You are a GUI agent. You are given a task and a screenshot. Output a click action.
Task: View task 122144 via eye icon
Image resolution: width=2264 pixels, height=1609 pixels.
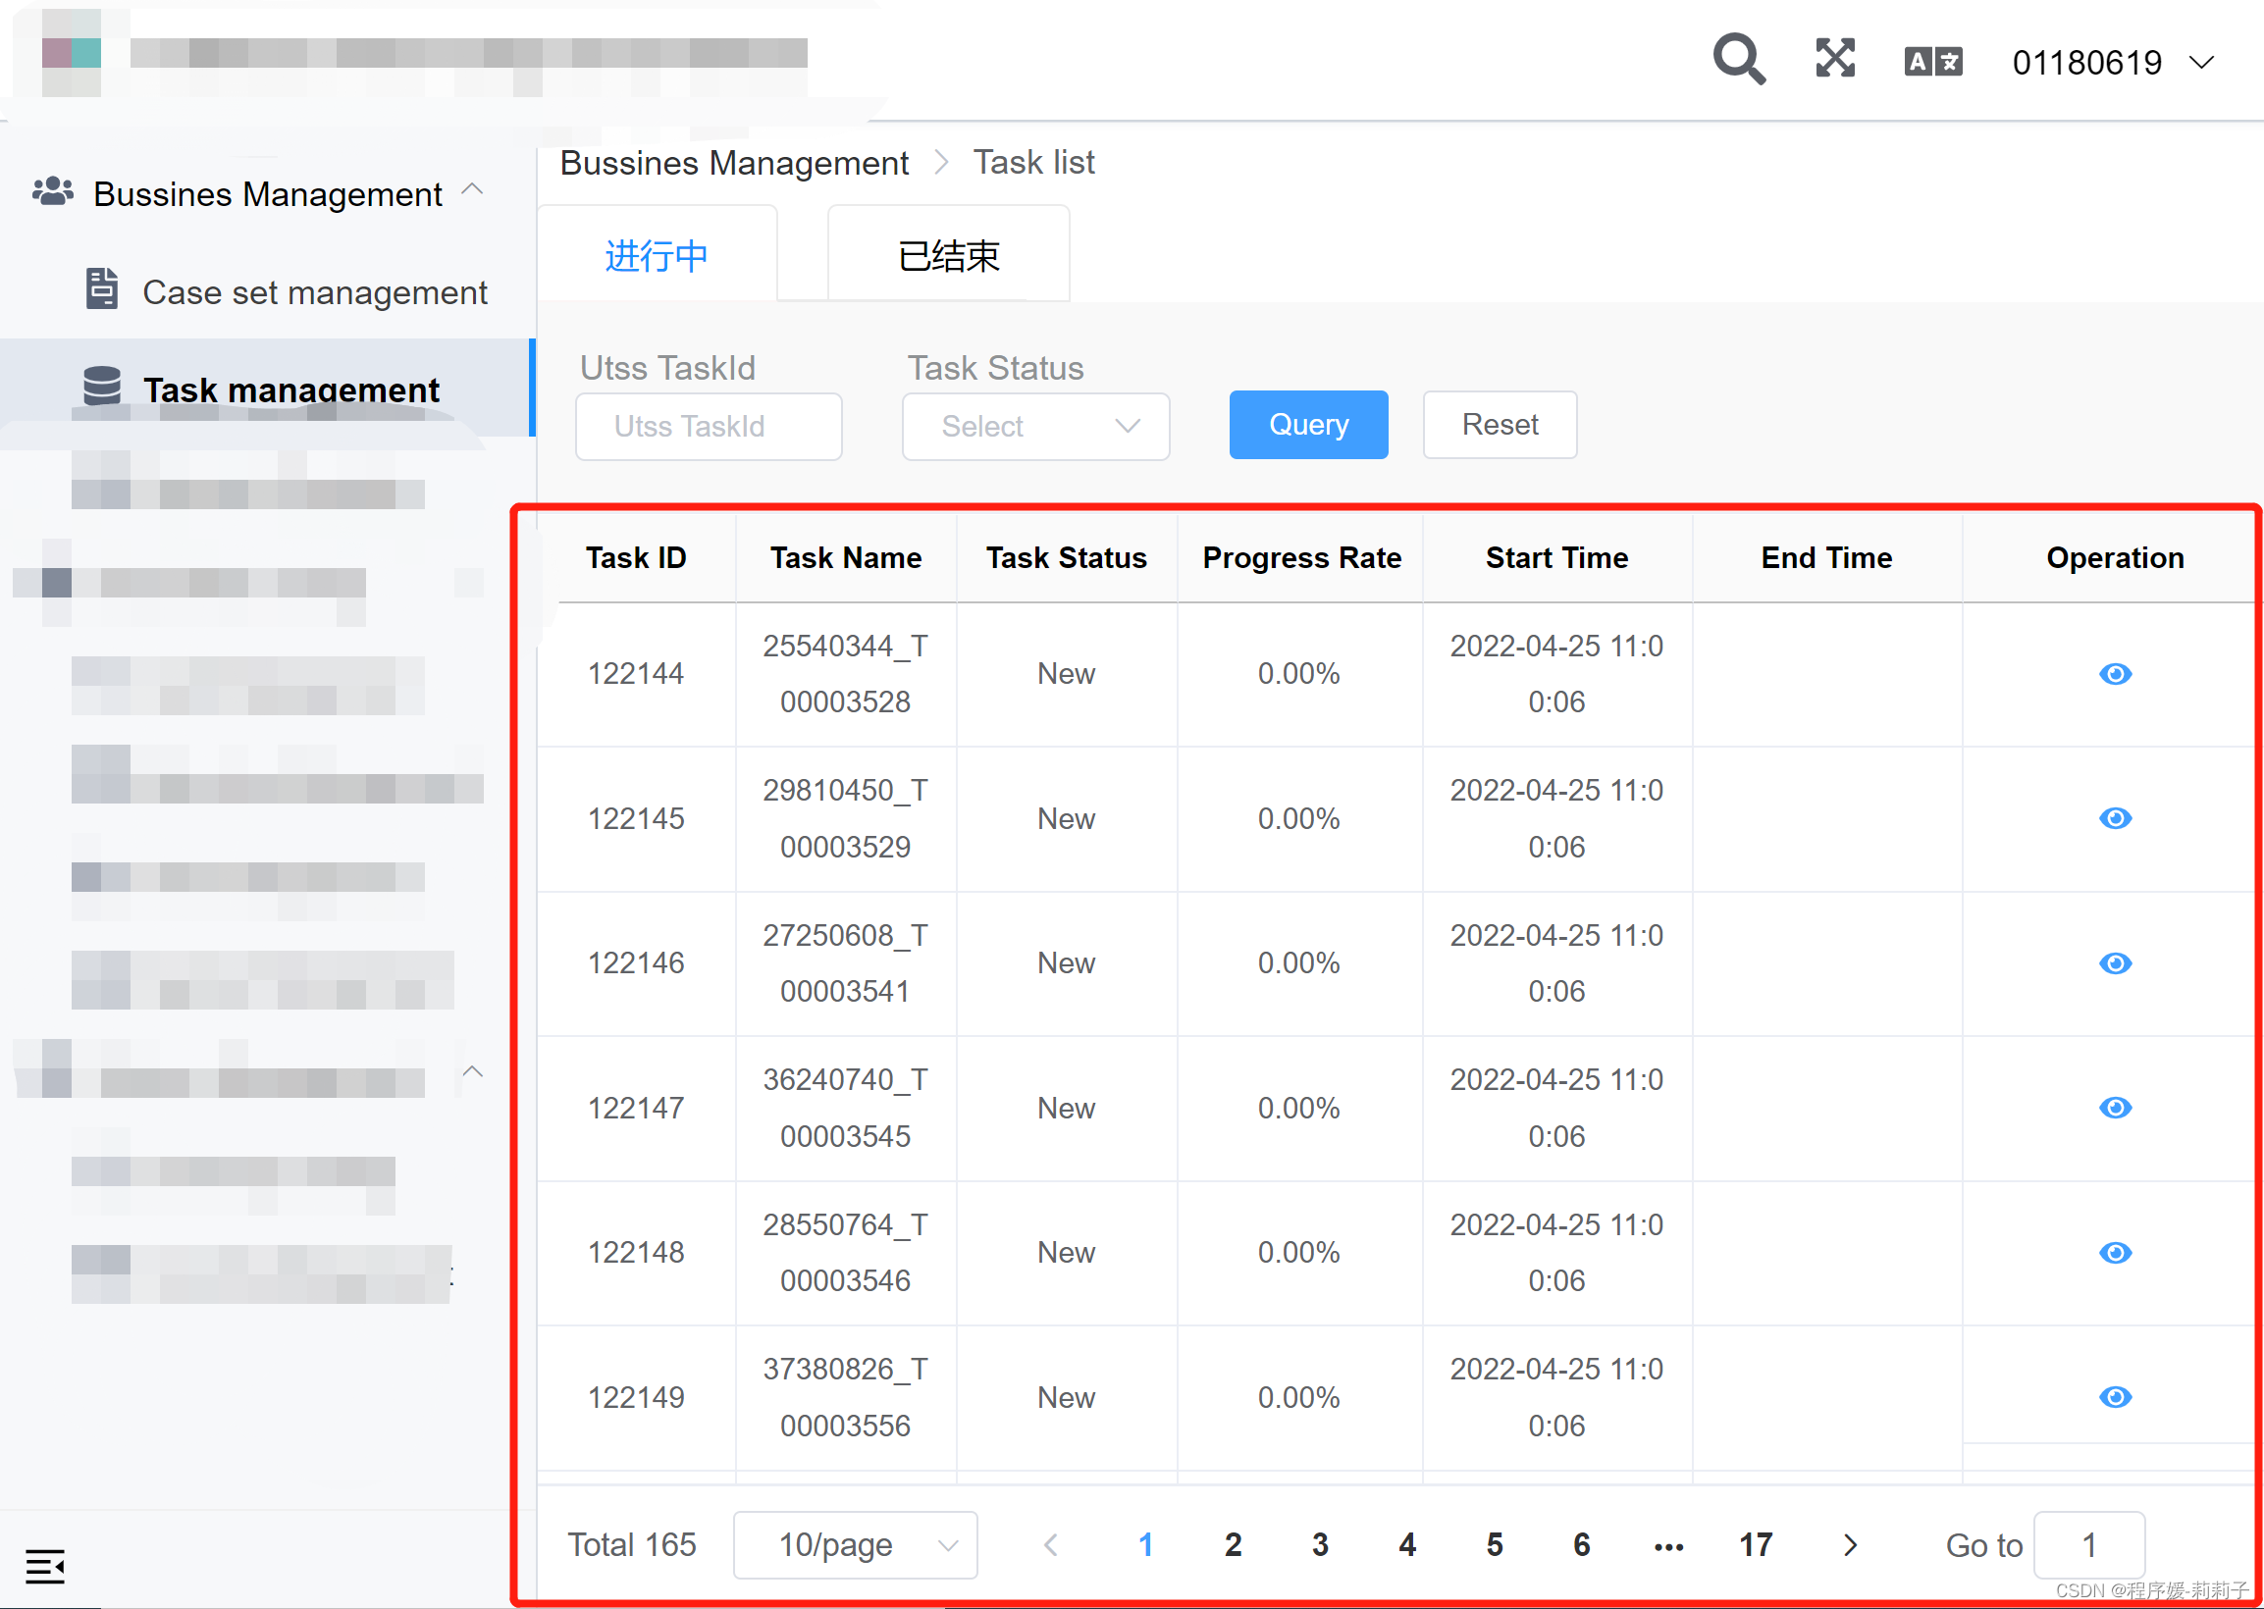tap(2115, 674)
